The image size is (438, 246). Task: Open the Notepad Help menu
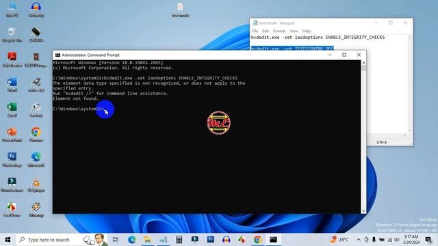[x=306, y=31]
